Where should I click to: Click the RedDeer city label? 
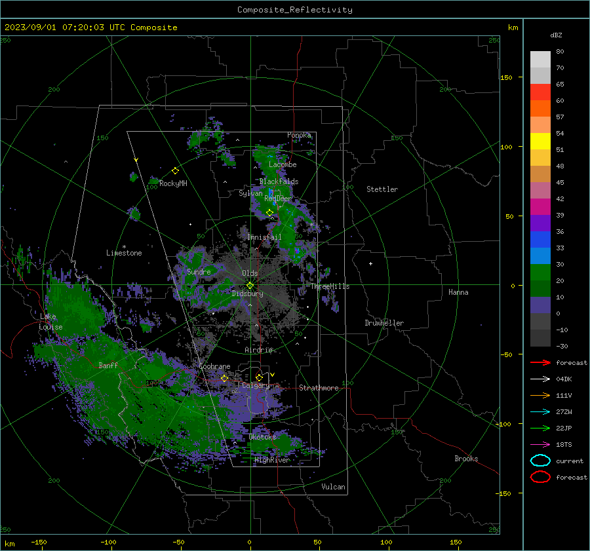click(x=278, y=199)
